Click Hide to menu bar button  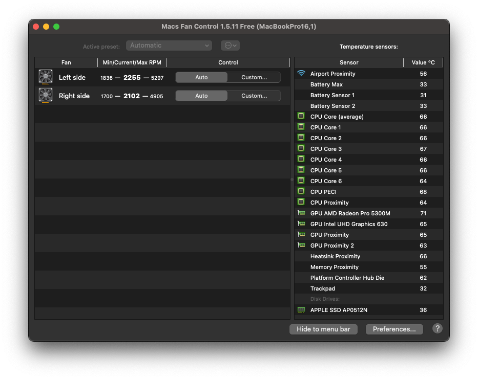point(323,329)
